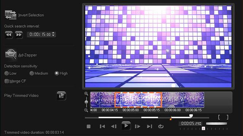Start playback with the Play button
This screenshot has height=136, width=243.
tap(126, 126)
